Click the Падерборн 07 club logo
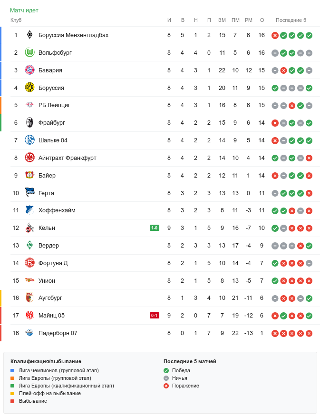 tap(30, 333)
